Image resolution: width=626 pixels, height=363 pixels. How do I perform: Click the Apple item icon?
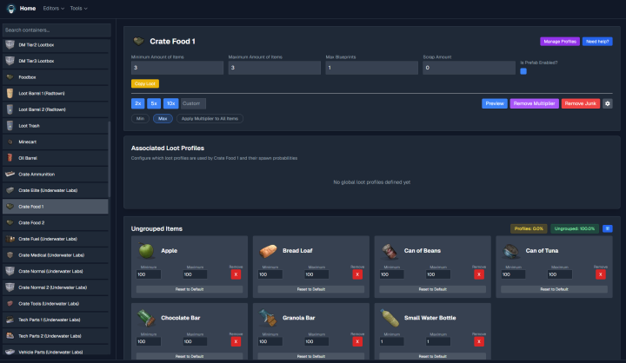tap(146, 250)
